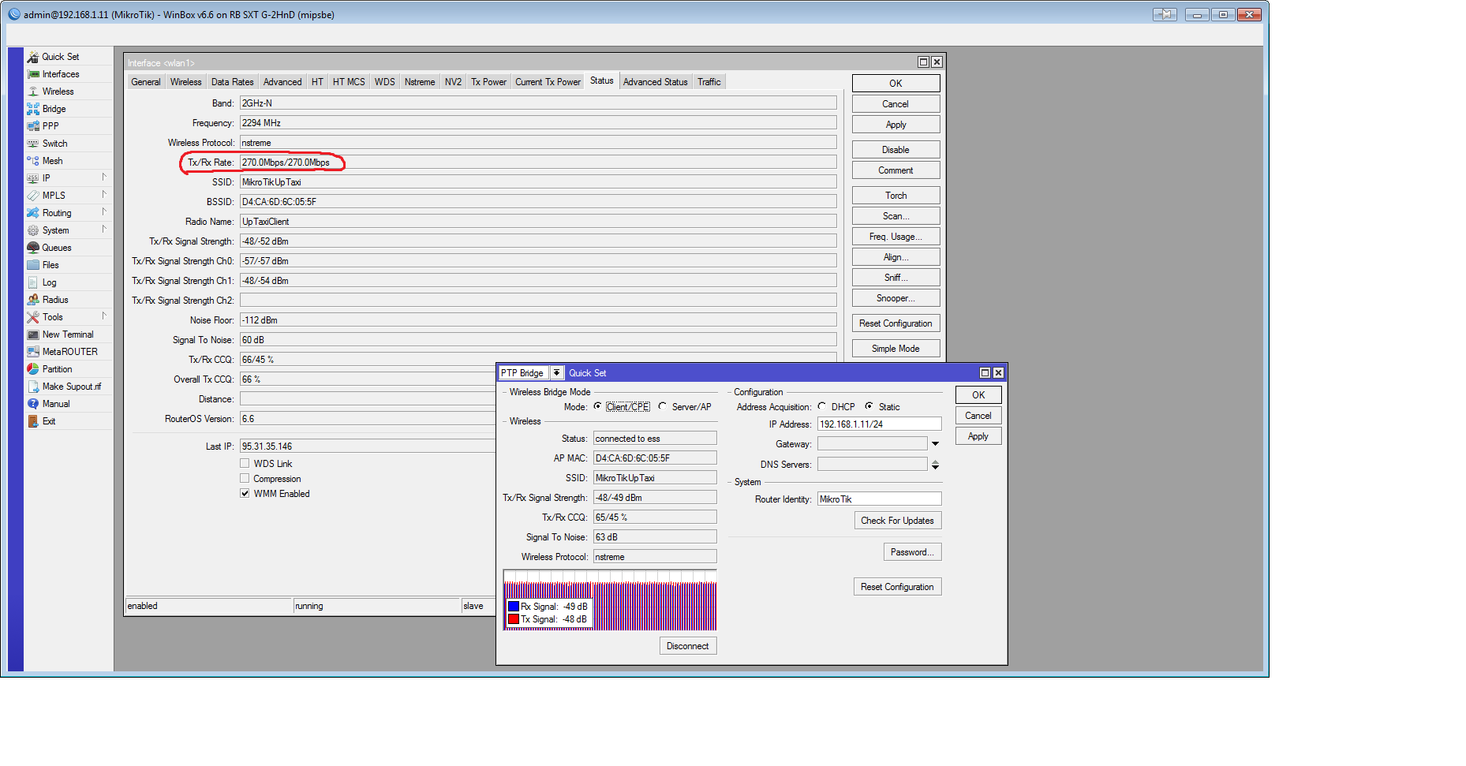The height and width of the screenshot is (766, 1466).
Task: Click the MPLS sidebar icon
Action: tap(33, 196)
